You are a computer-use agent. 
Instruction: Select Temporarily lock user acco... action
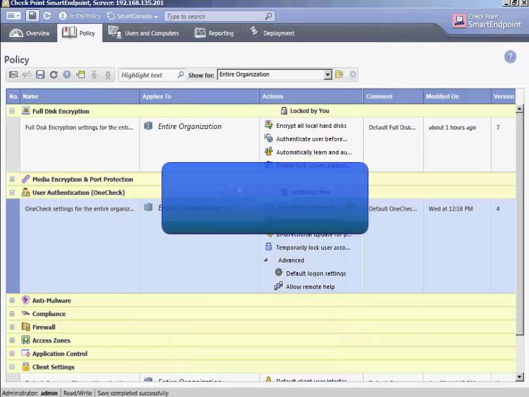tap(313, 248)
